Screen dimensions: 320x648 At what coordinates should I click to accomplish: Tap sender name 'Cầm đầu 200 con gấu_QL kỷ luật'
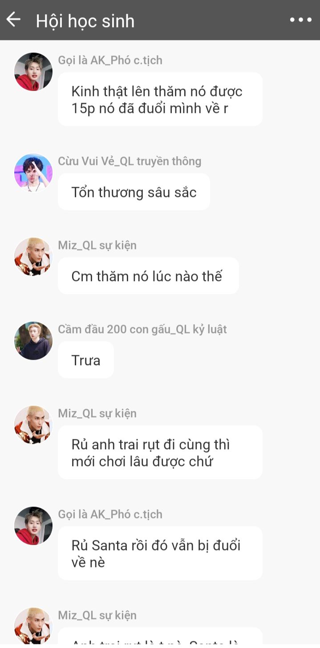tap(142, 329)
